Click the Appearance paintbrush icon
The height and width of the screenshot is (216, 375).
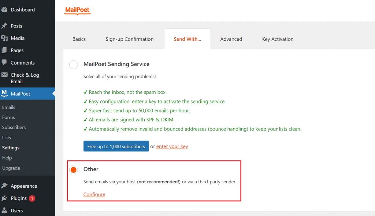4,186
